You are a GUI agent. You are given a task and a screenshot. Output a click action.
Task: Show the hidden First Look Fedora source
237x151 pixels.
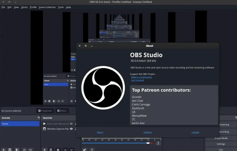[71, 124]
